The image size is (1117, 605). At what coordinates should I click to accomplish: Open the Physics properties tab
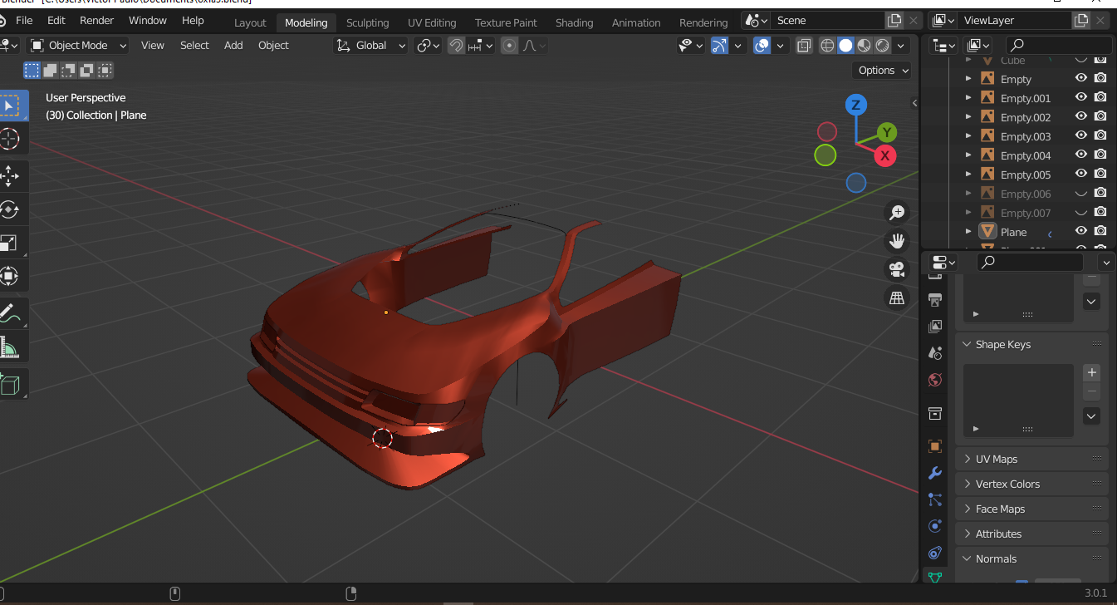[x=935, y=526]
